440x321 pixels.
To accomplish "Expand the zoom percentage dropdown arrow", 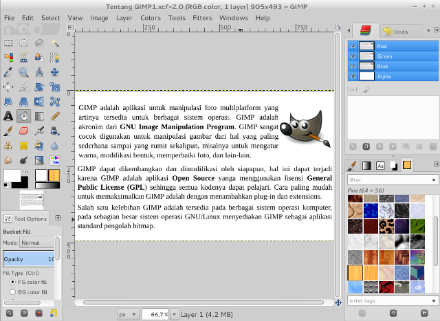I will pyautogui.click(x=174, y=314).
